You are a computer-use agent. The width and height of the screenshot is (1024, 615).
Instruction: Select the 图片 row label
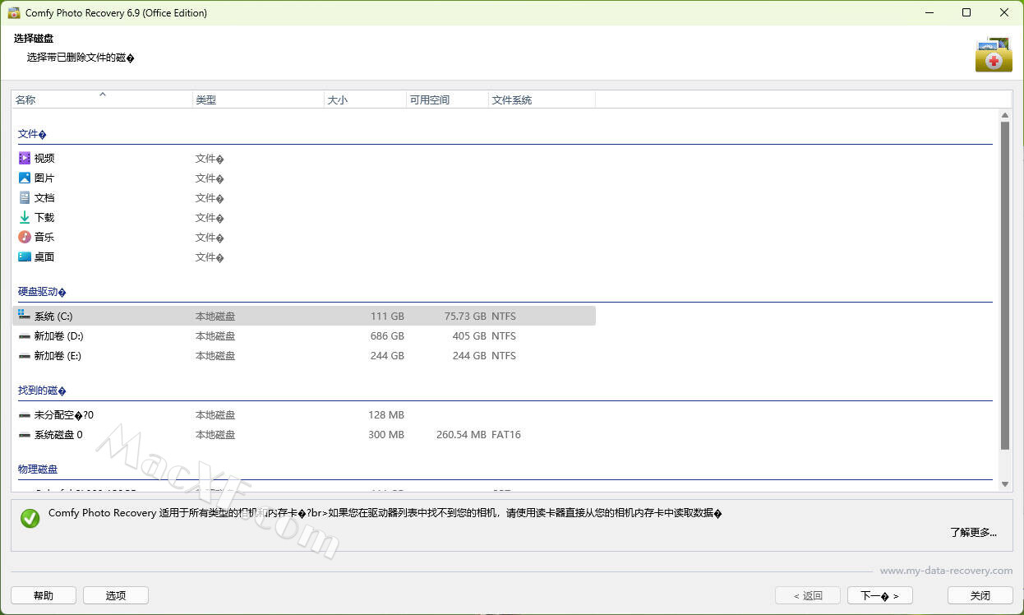(x=44, y=178)
